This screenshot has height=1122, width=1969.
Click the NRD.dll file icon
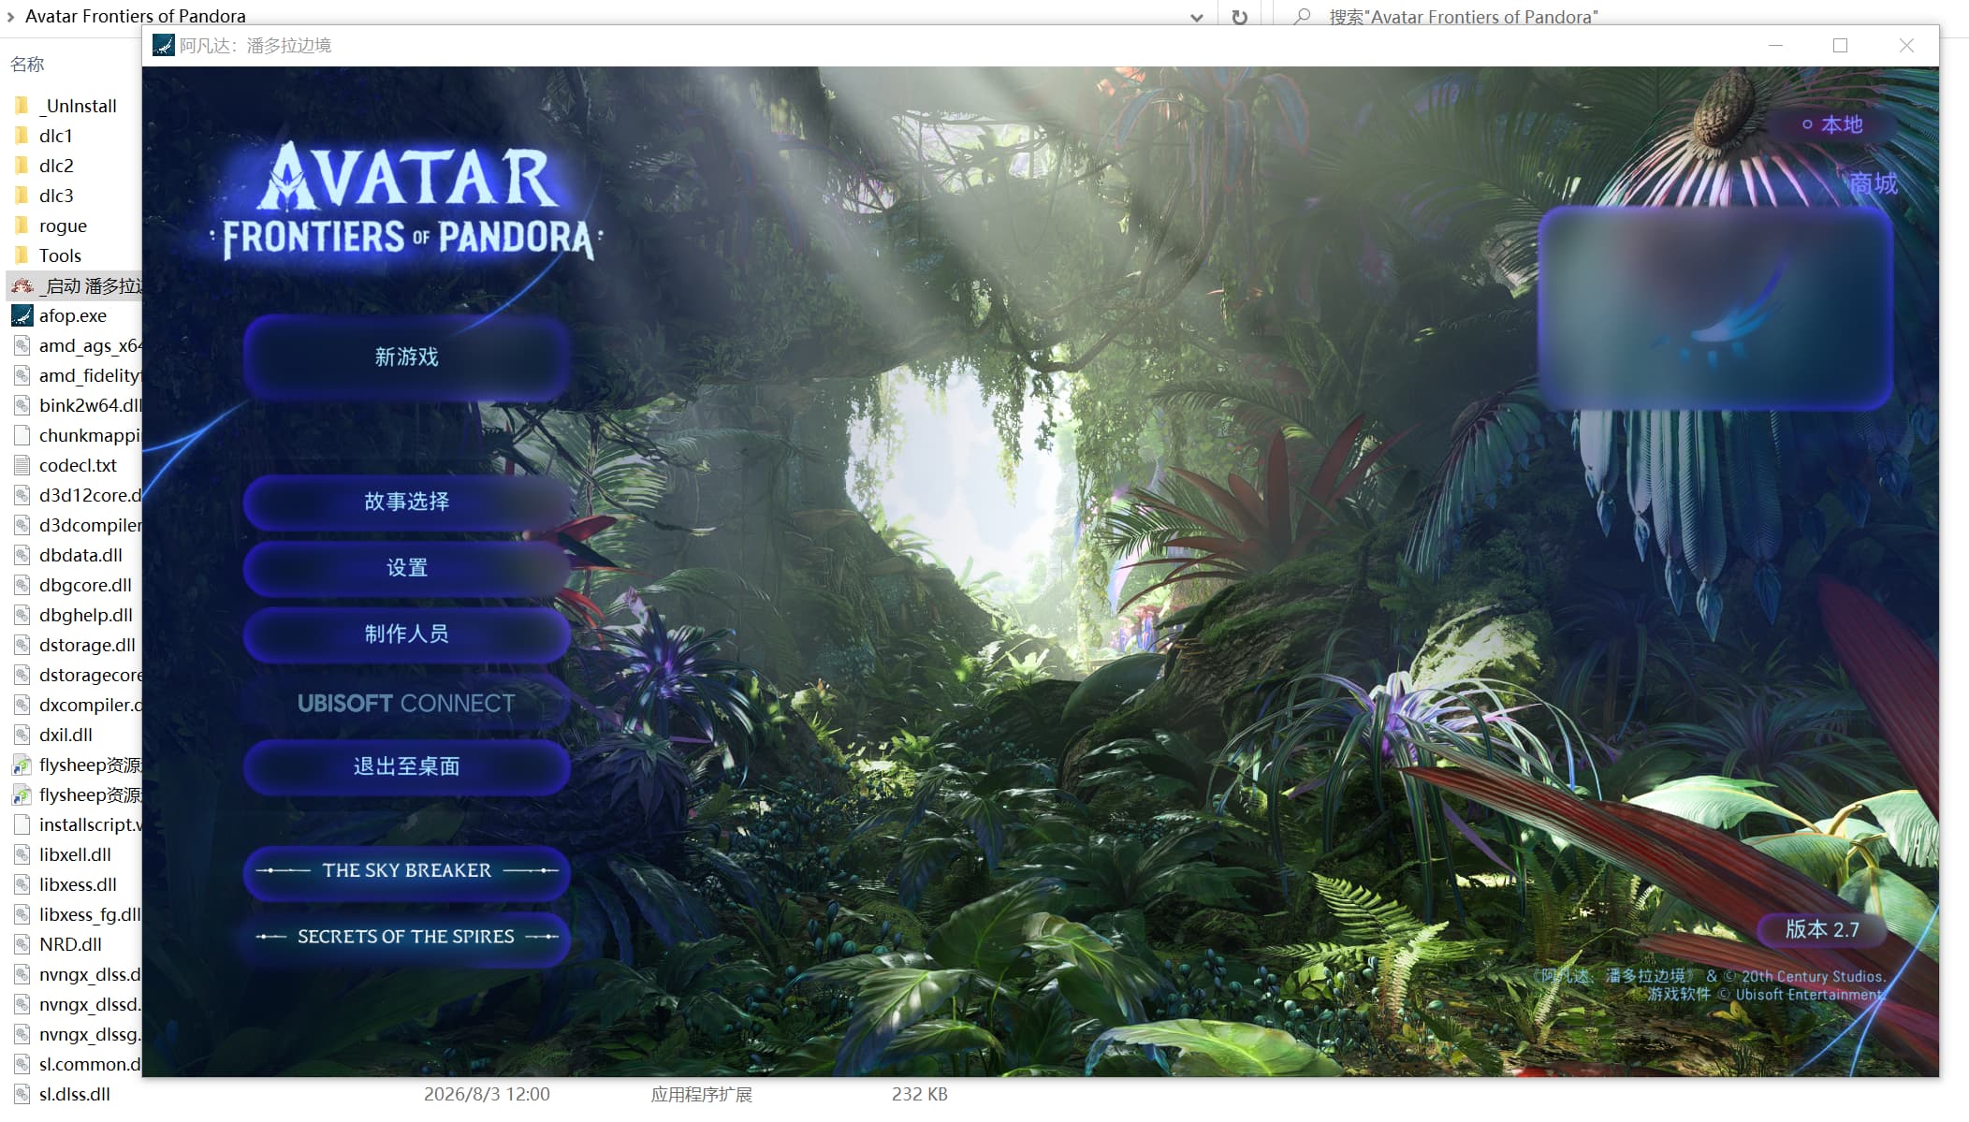coord(22,944)
